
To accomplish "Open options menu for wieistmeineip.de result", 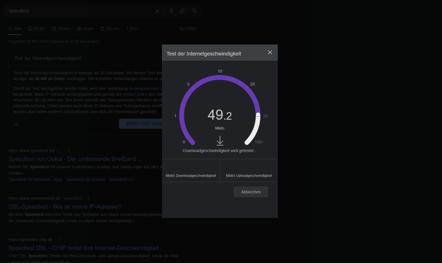I will pyautogui.click(x=89, y=198).
